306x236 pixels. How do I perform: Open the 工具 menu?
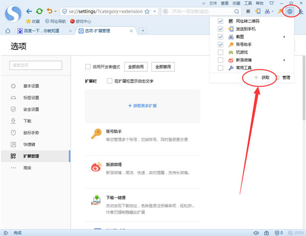248,3
